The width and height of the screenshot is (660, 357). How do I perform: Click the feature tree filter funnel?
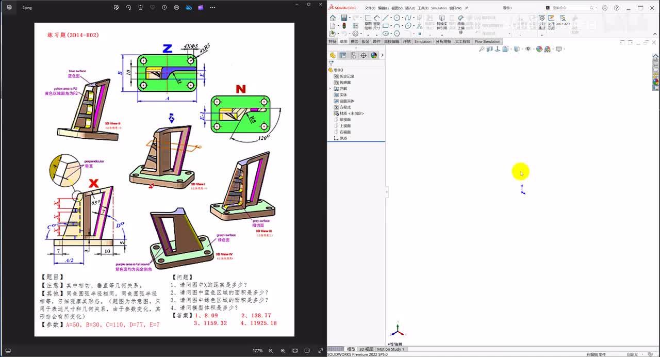331,63
